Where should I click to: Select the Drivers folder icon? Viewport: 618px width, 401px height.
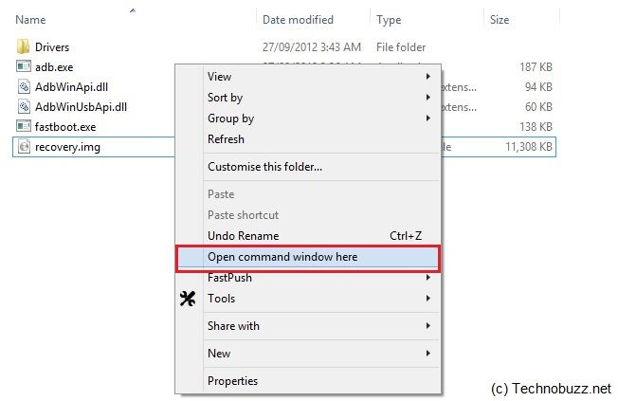[x=24, y=46]
